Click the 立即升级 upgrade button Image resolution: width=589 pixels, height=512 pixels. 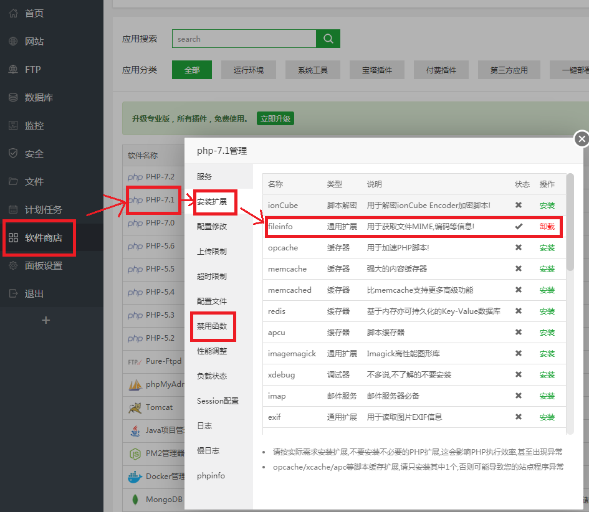[275, 118]
